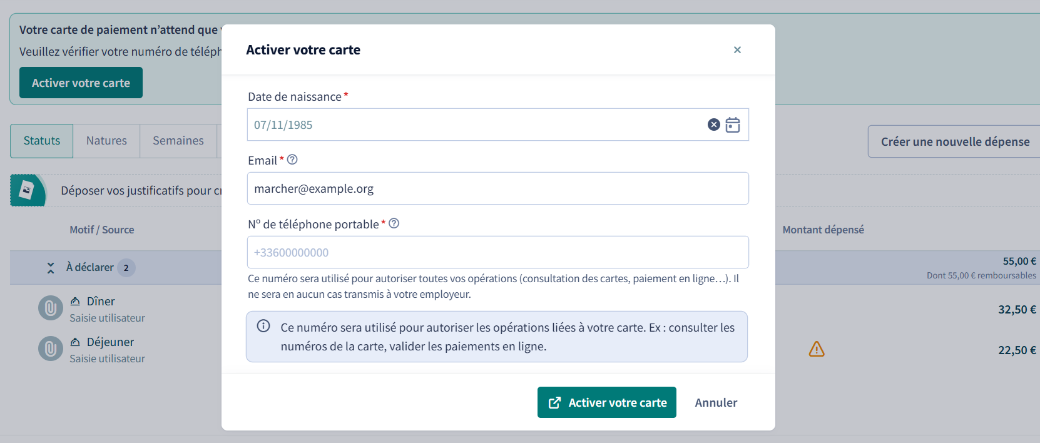
Task: Show the phone number help tooltip icon
Action: coord(394,223)
